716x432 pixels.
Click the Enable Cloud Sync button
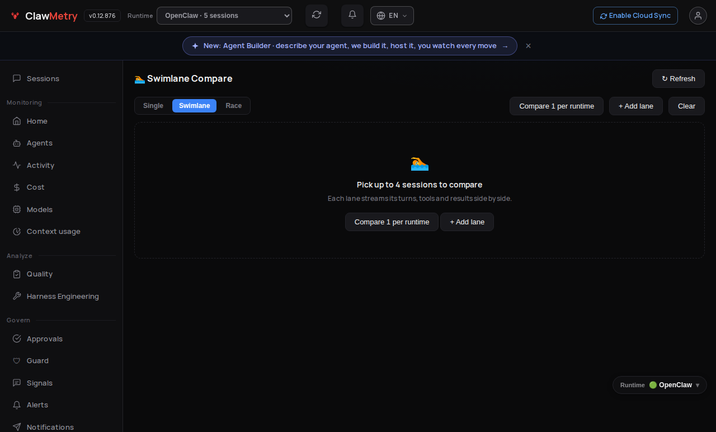tap(635, 16)
